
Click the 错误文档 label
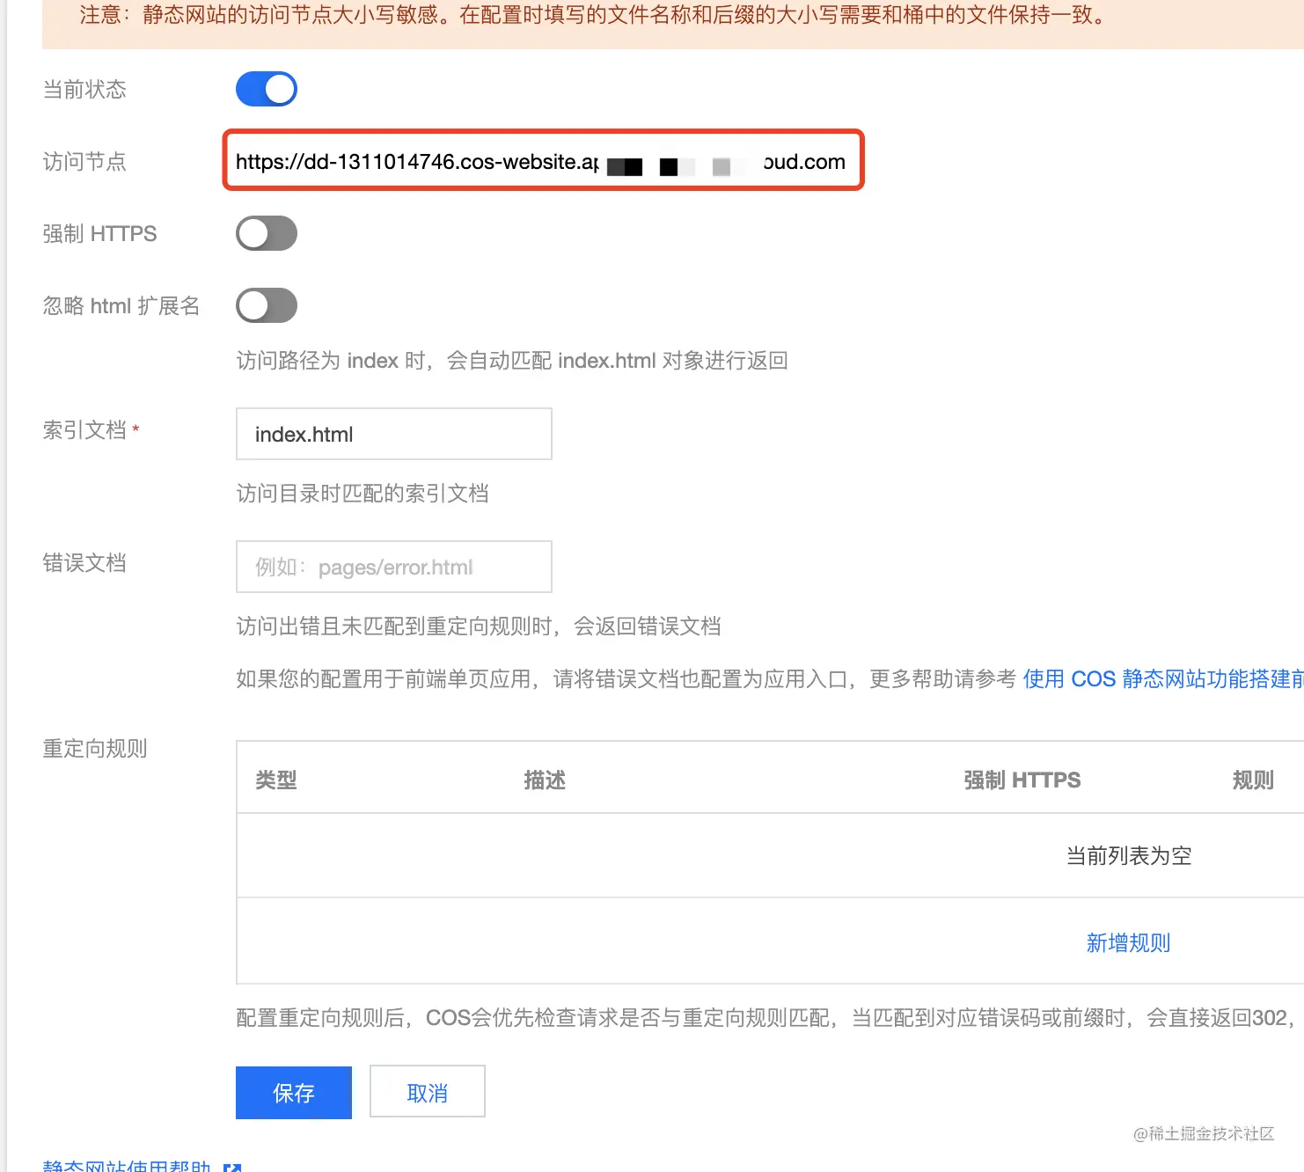84,563
